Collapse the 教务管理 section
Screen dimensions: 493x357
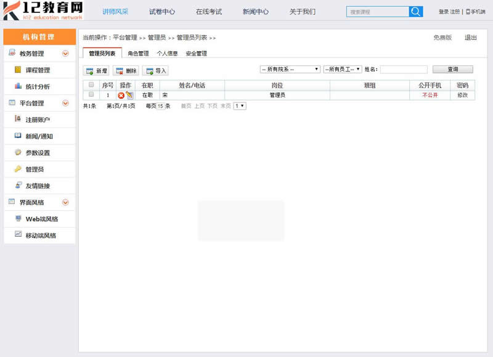tap(65, 54)
